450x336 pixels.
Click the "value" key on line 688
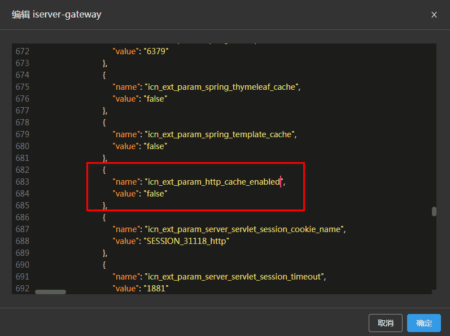coord(126,241)
